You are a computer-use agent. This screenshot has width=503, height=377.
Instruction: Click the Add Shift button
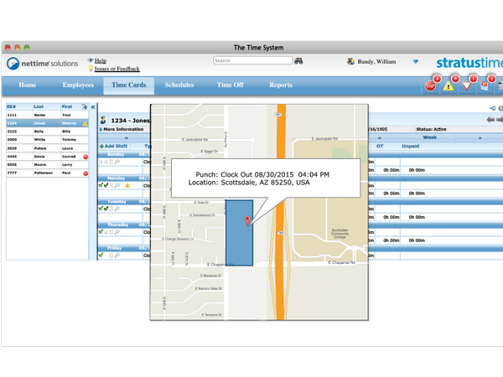coord(113,146)
